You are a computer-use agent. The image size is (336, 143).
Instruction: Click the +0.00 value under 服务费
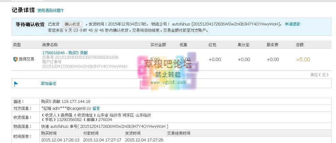[273, 59]
